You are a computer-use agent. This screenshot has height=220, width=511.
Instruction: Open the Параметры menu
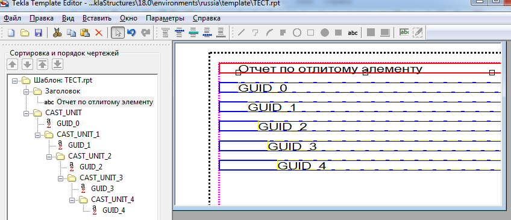(x=165, y=18)
